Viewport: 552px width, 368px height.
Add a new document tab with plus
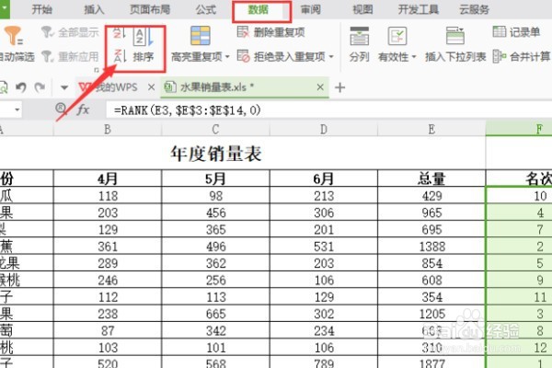point(339,87)
